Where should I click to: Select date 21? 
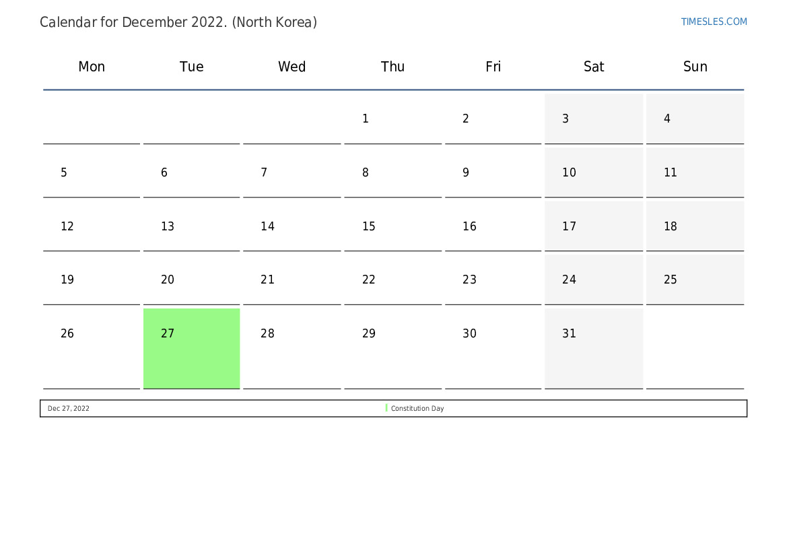pyautogui.click(x=292, y=280)
